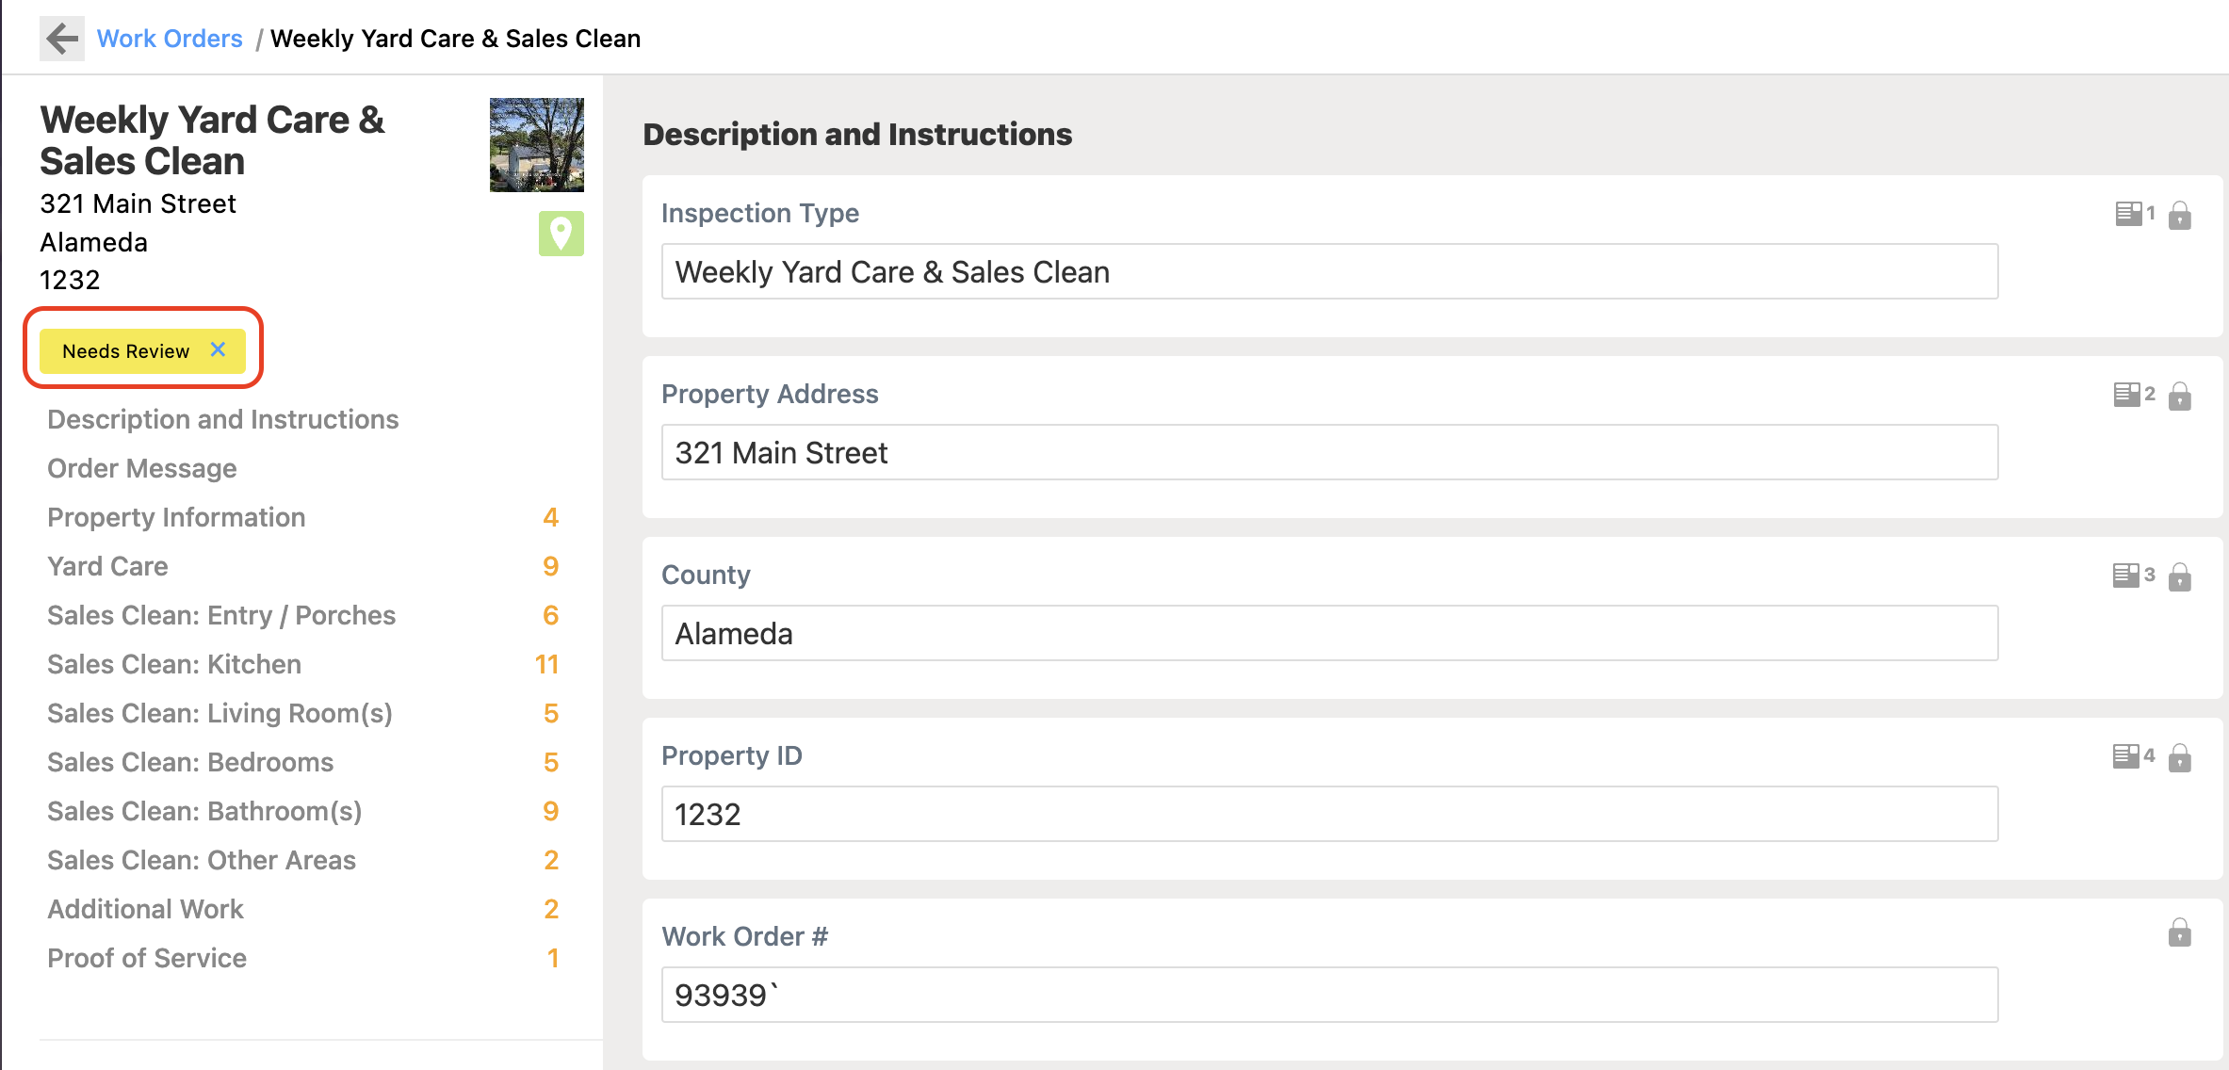Remove the Needs Review tag via its X
2229x1070 pixels.
(218, 349)
